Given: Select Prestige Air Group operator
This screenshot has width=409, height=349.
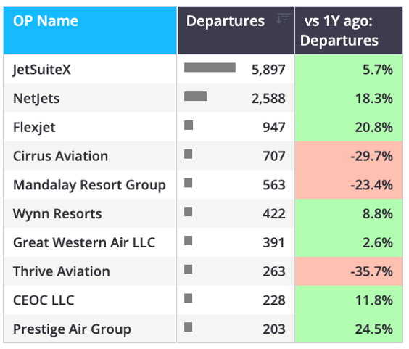Looking at the screenshot, I should pyautogui.click(x=72, y=329).
